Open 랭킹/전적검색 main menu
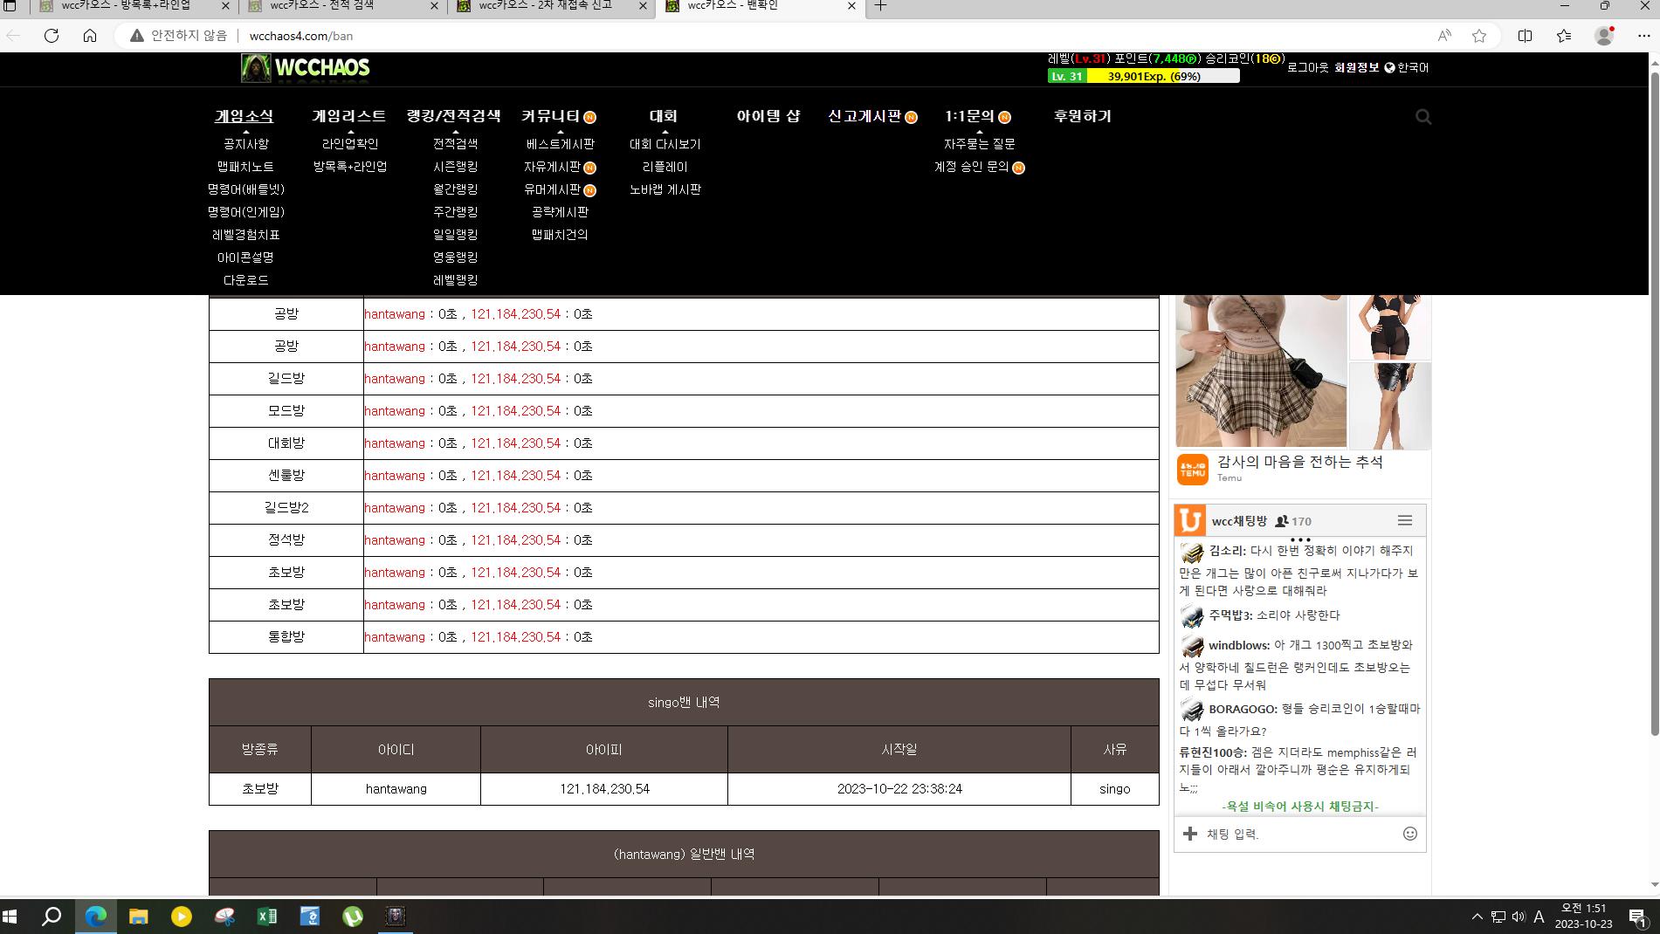This screenshot has width=1660, height=934. [x=454, y=116]
